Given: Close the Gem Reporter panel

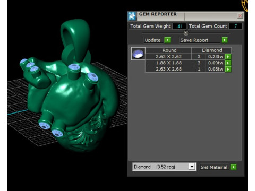Looking at the screenshot, I should pyautogui.click(x=240, y=16).
